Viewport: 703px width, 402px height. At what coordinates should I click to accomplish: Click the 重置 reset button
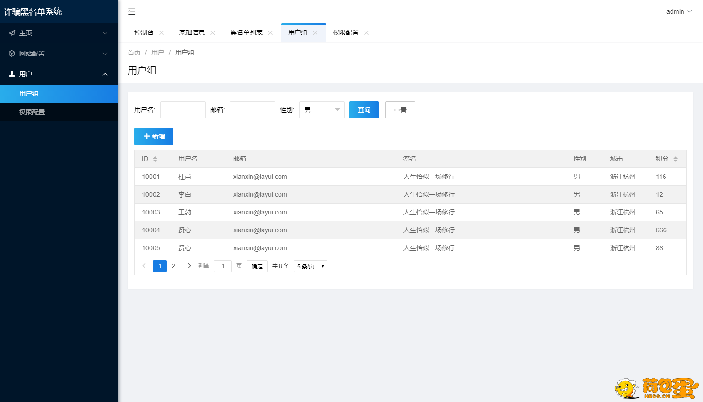(400, 110)
